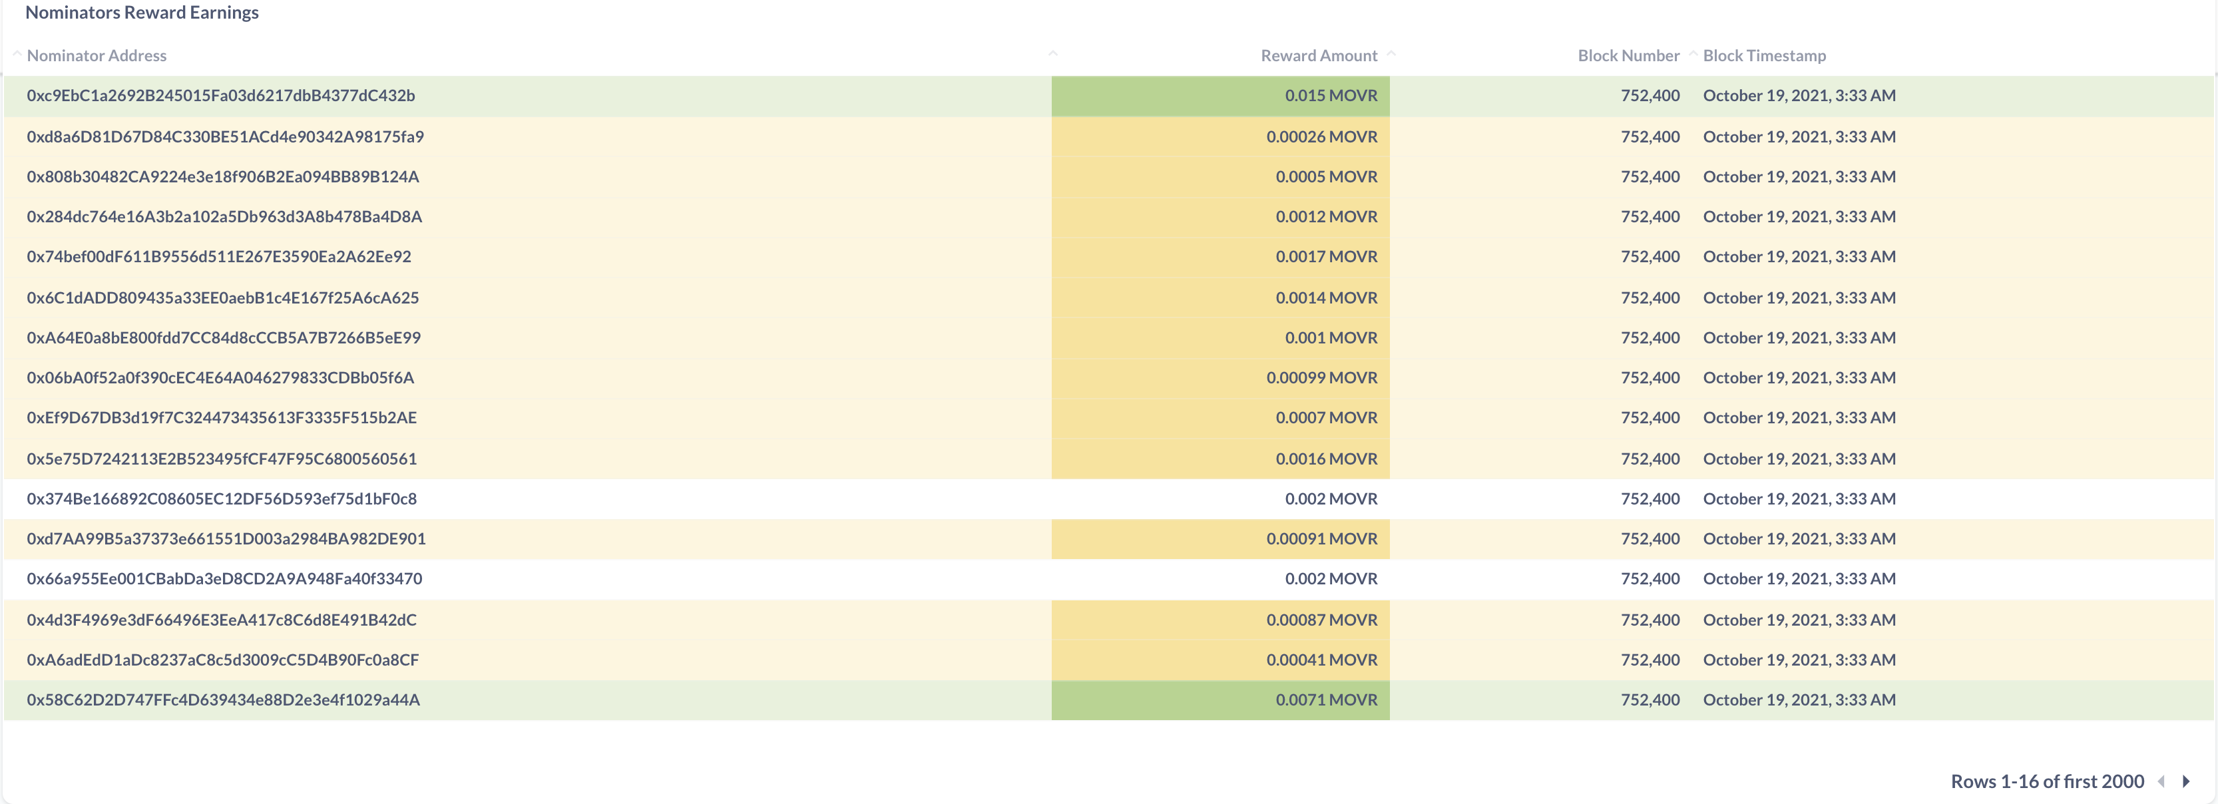The image size is (2218, 804).
Task: Click the 0.002 MOVR cell for 0x374Be166…
Action: (x=1220, y=499)
